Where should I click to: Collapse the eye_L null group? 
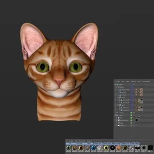point(118,105)
